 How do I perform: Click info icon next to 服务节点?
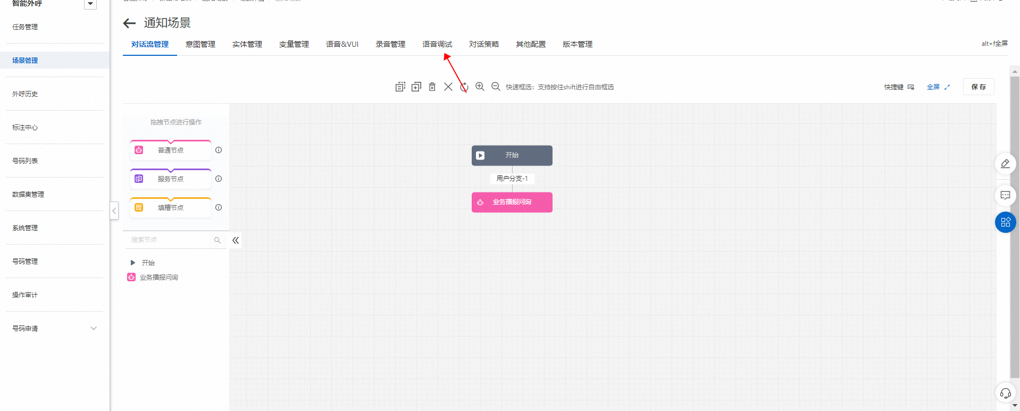219,179
